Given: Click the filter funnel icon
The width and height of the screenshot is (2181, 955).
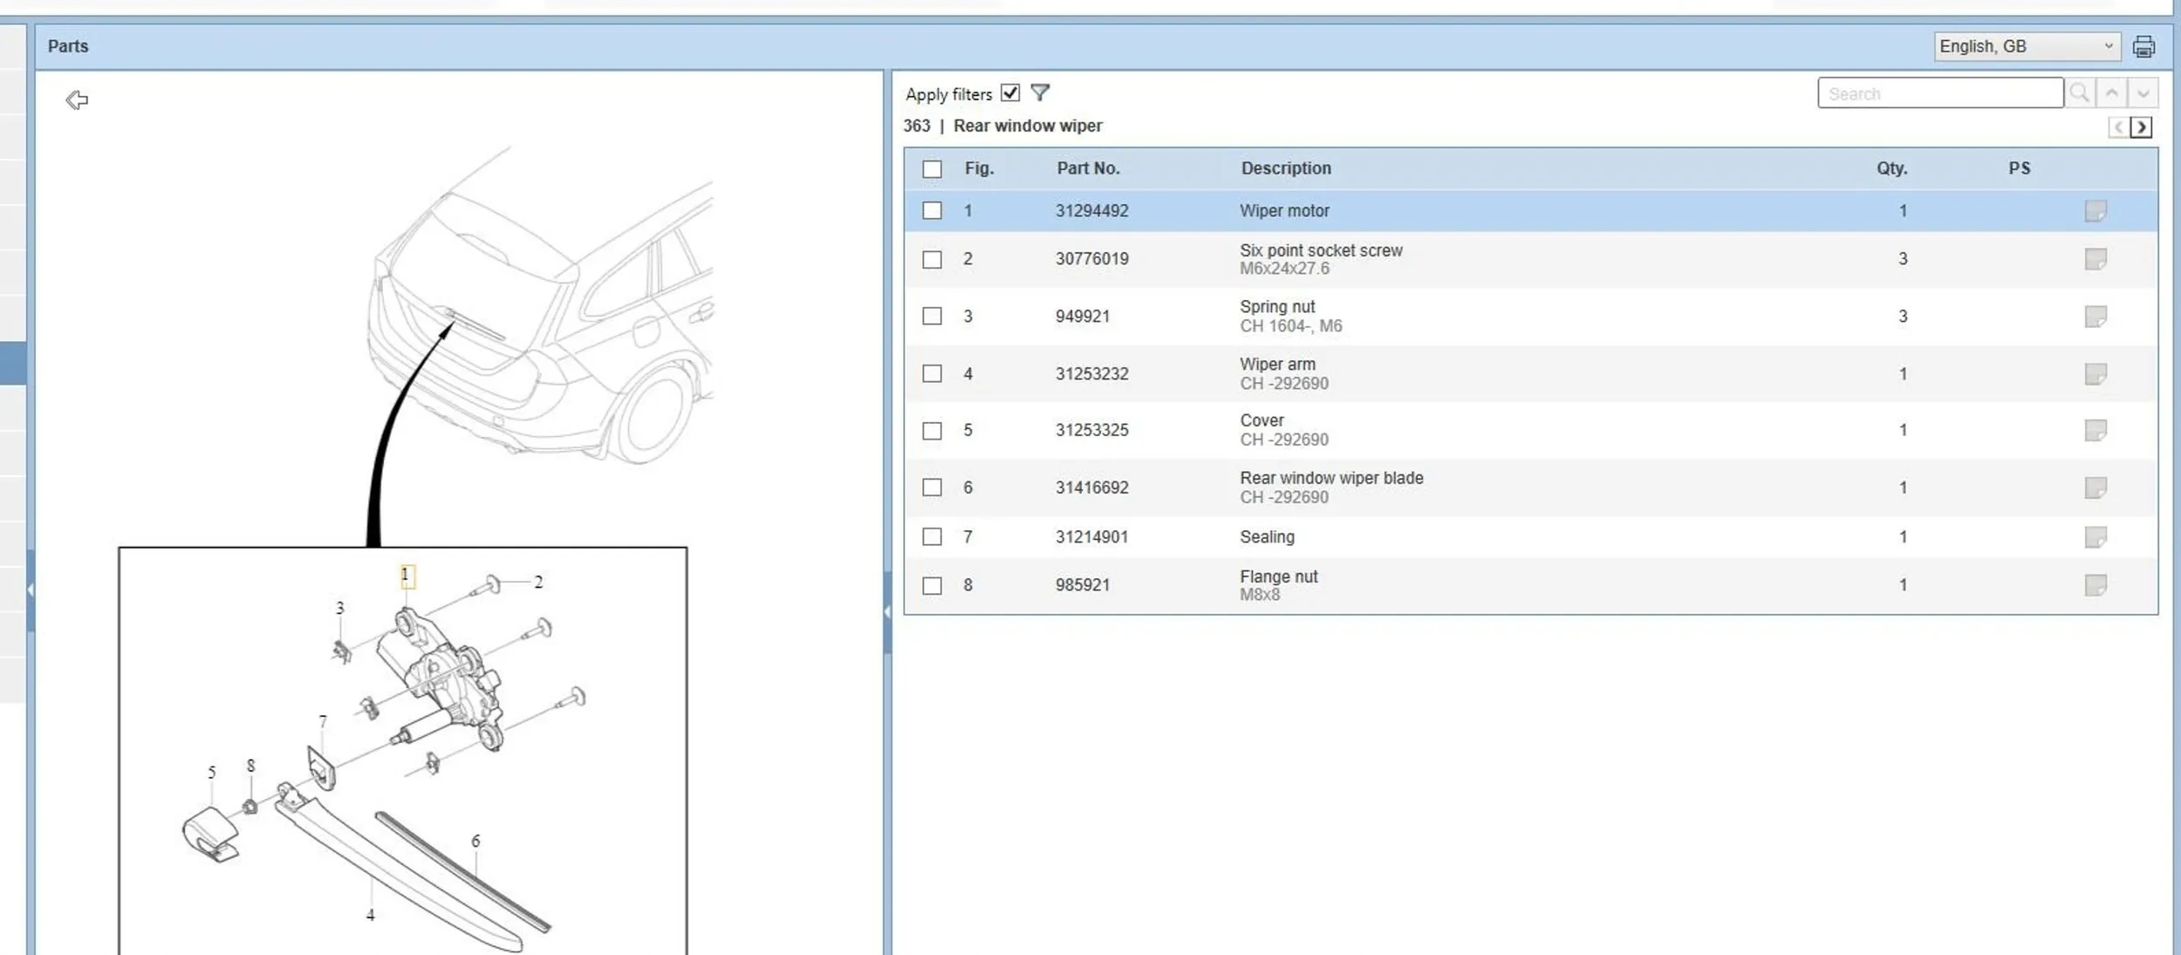Looking at the screenshot, I should tap(1040, 92).
